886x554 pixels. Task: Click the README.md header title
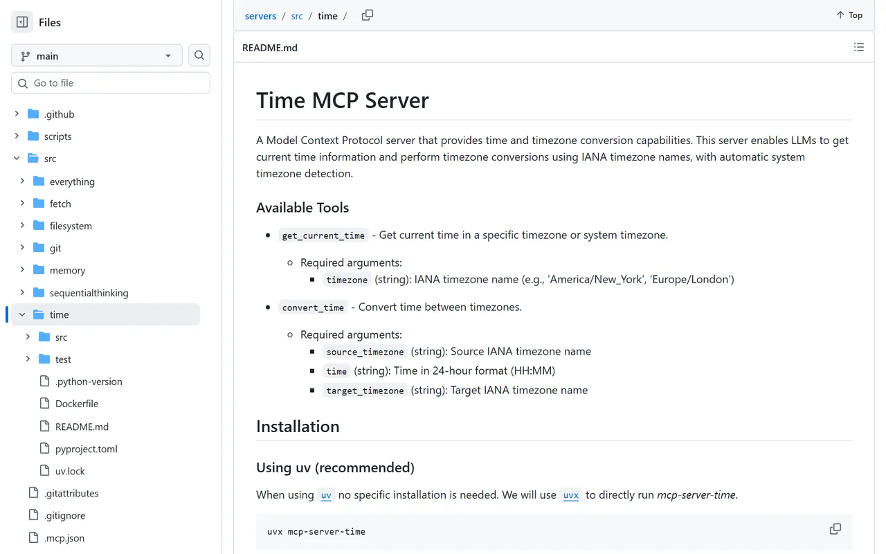tap(270, 48)
